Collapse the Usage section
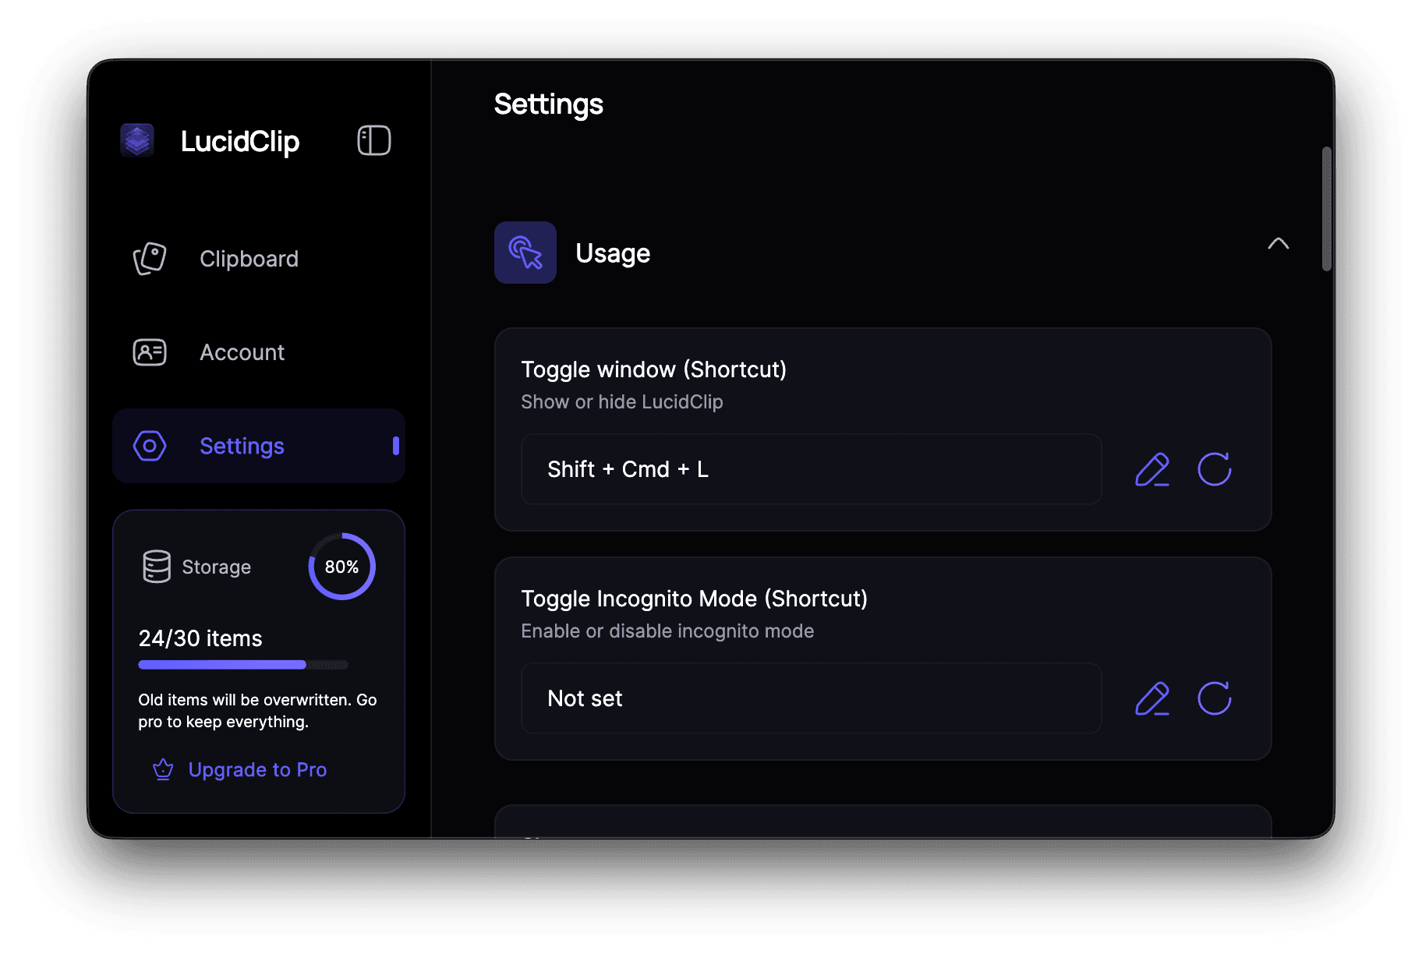Image resolution: width=1422 pixels, height=954 pixels. [1278, 243]
